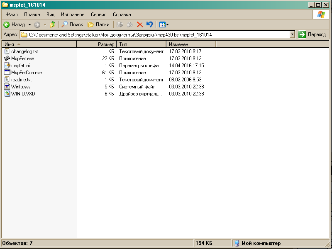Image resolution: width=332 pixels, height=249 pixels.
Task: Open the Views mode icon
Action: [162, 24]
